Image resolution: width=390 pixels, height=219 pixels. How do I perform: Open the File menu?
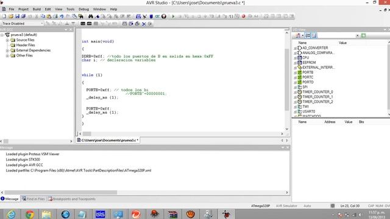pos(12,9)
